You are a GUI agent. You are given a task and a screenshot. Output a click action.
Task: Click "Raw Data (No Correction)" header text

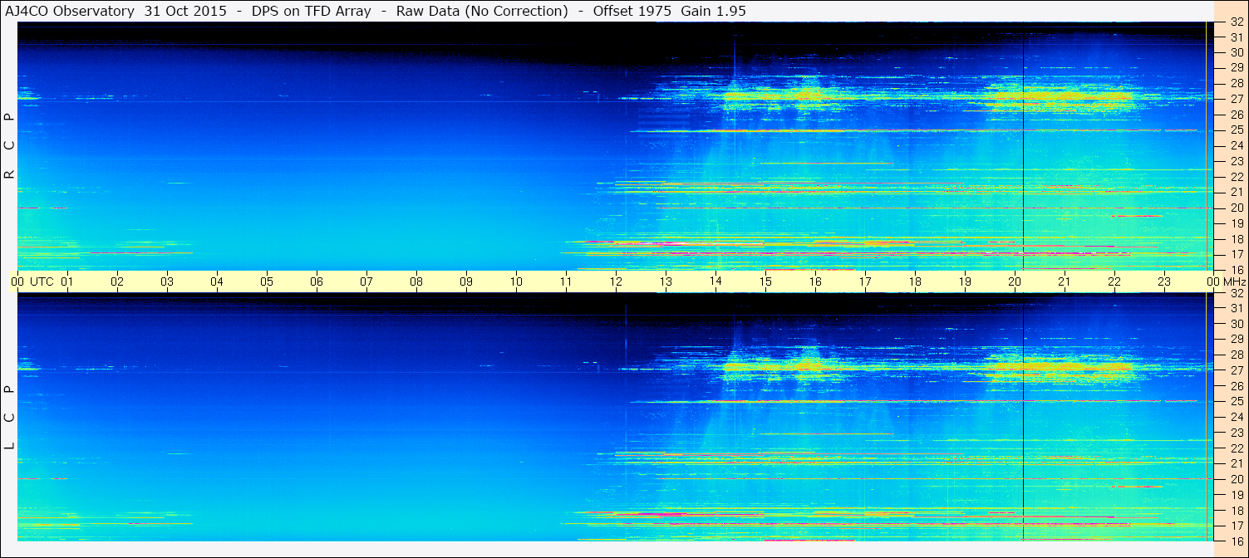(482, 11)
